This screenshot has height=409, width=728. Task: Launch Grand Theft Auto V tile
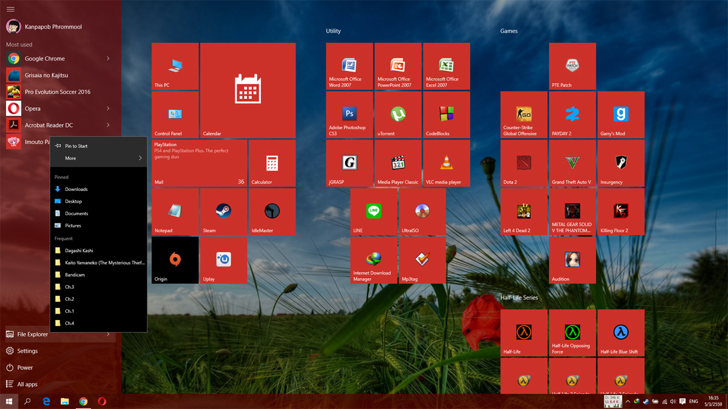click(x=572, y=163)
